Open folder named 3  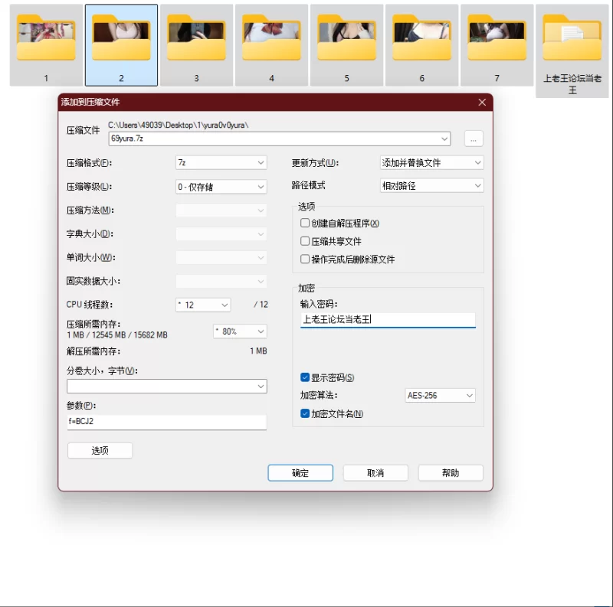[196, 45]
